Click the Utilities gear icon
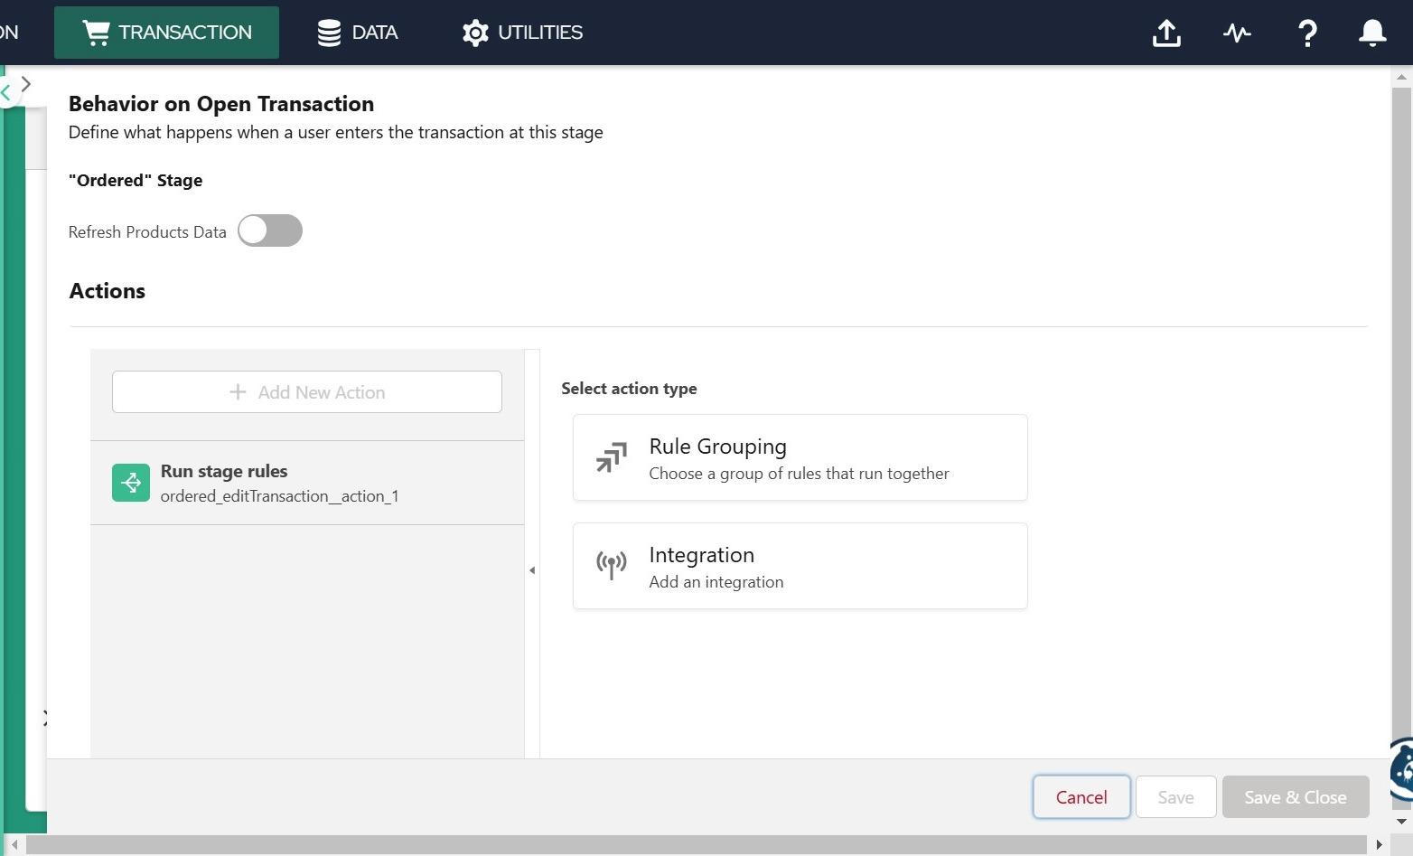The image size is (1413, 856). click(x=475, y=33)
